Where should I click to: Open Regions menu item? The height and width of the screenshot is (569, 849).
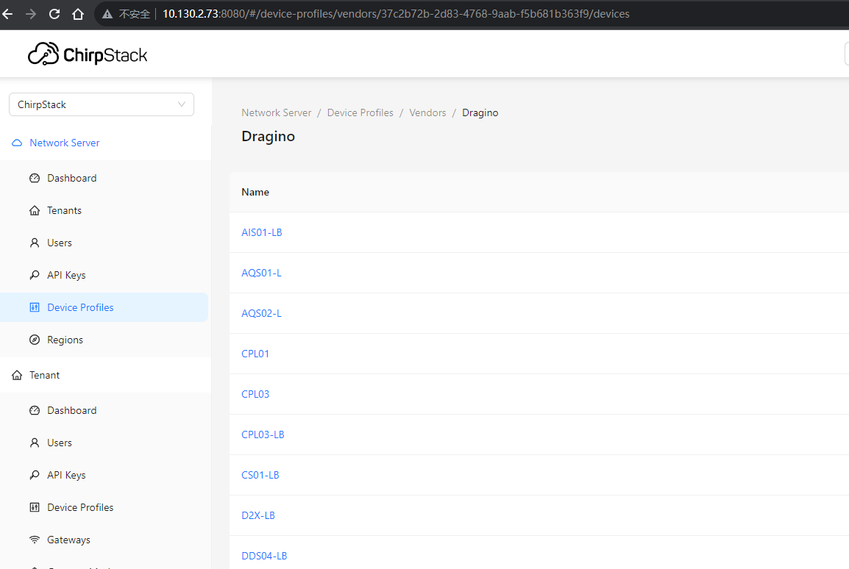pyautogui.click(x=104, y=340)
